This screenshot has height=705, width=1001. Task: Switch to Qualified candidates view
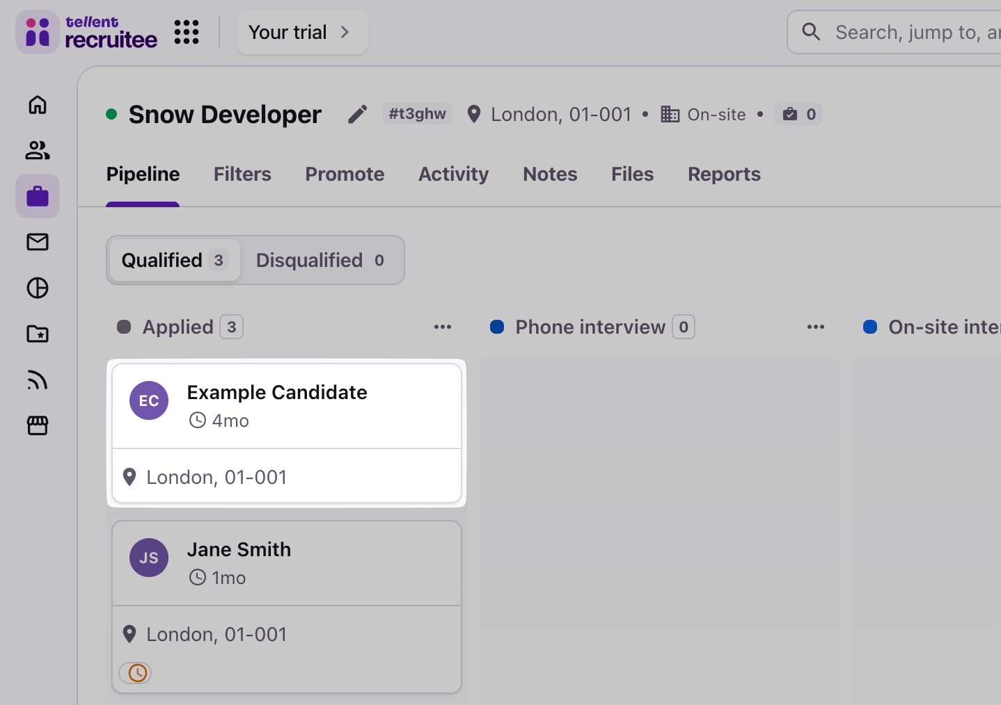(x=175, y=260)
